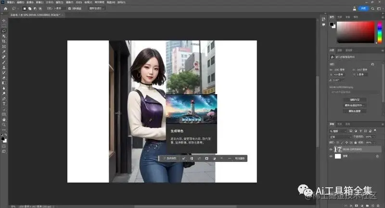Click the top button in Properties (Edit Contents)
The image size is (385, 208).
(355, 100)
